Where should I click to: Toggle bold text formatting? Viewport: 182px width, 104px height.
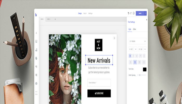pos(130,55)
